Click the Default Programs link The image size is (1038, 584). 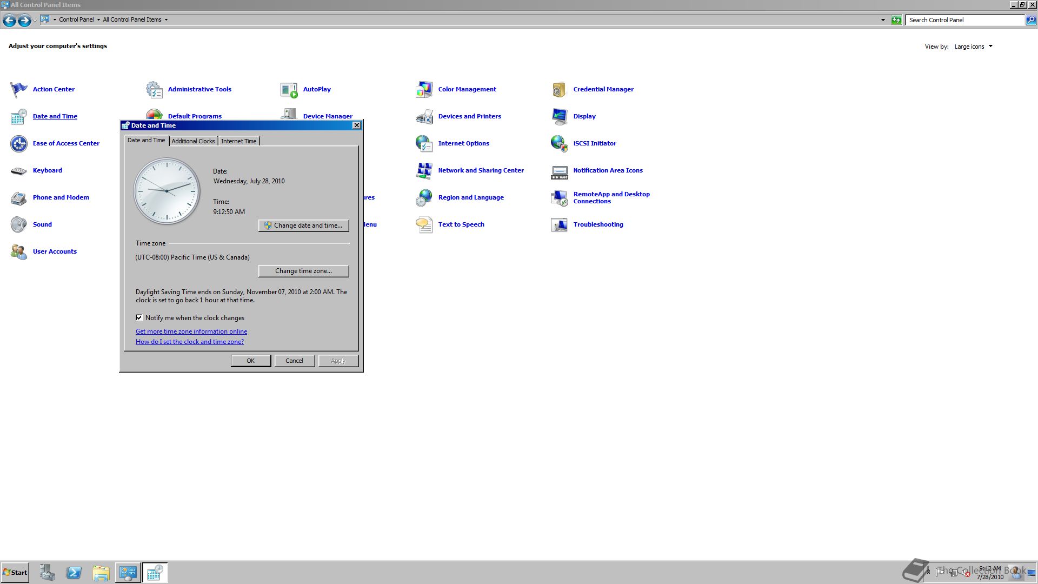[195, 116]
